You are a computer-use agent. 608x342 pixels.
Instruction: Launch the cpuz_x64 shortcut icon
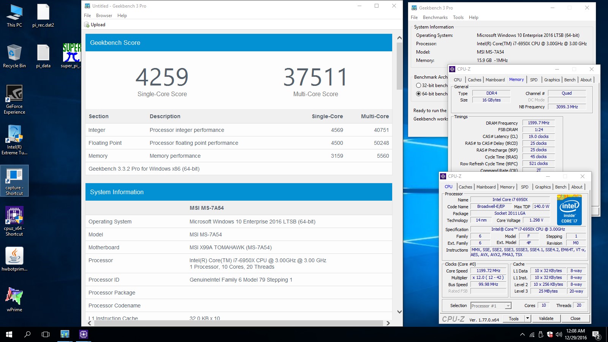click(x=14, y=222)
